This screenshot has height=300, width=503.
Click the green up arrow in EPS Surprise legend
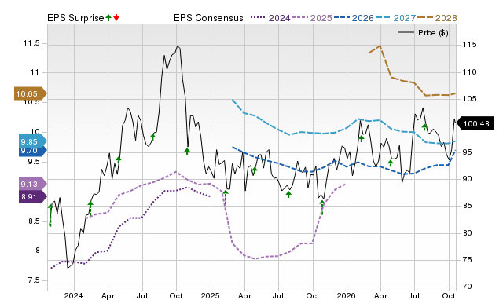(x=108, y=17)
